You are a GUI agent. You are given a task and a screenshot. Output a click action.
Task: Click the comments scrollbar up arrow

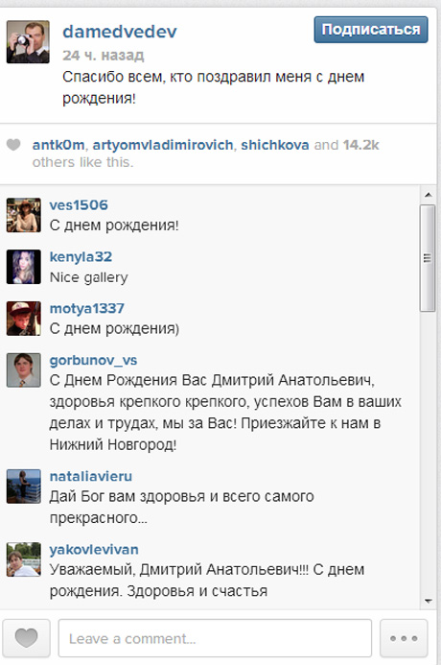pyautogui.click(x=428, y=195)
